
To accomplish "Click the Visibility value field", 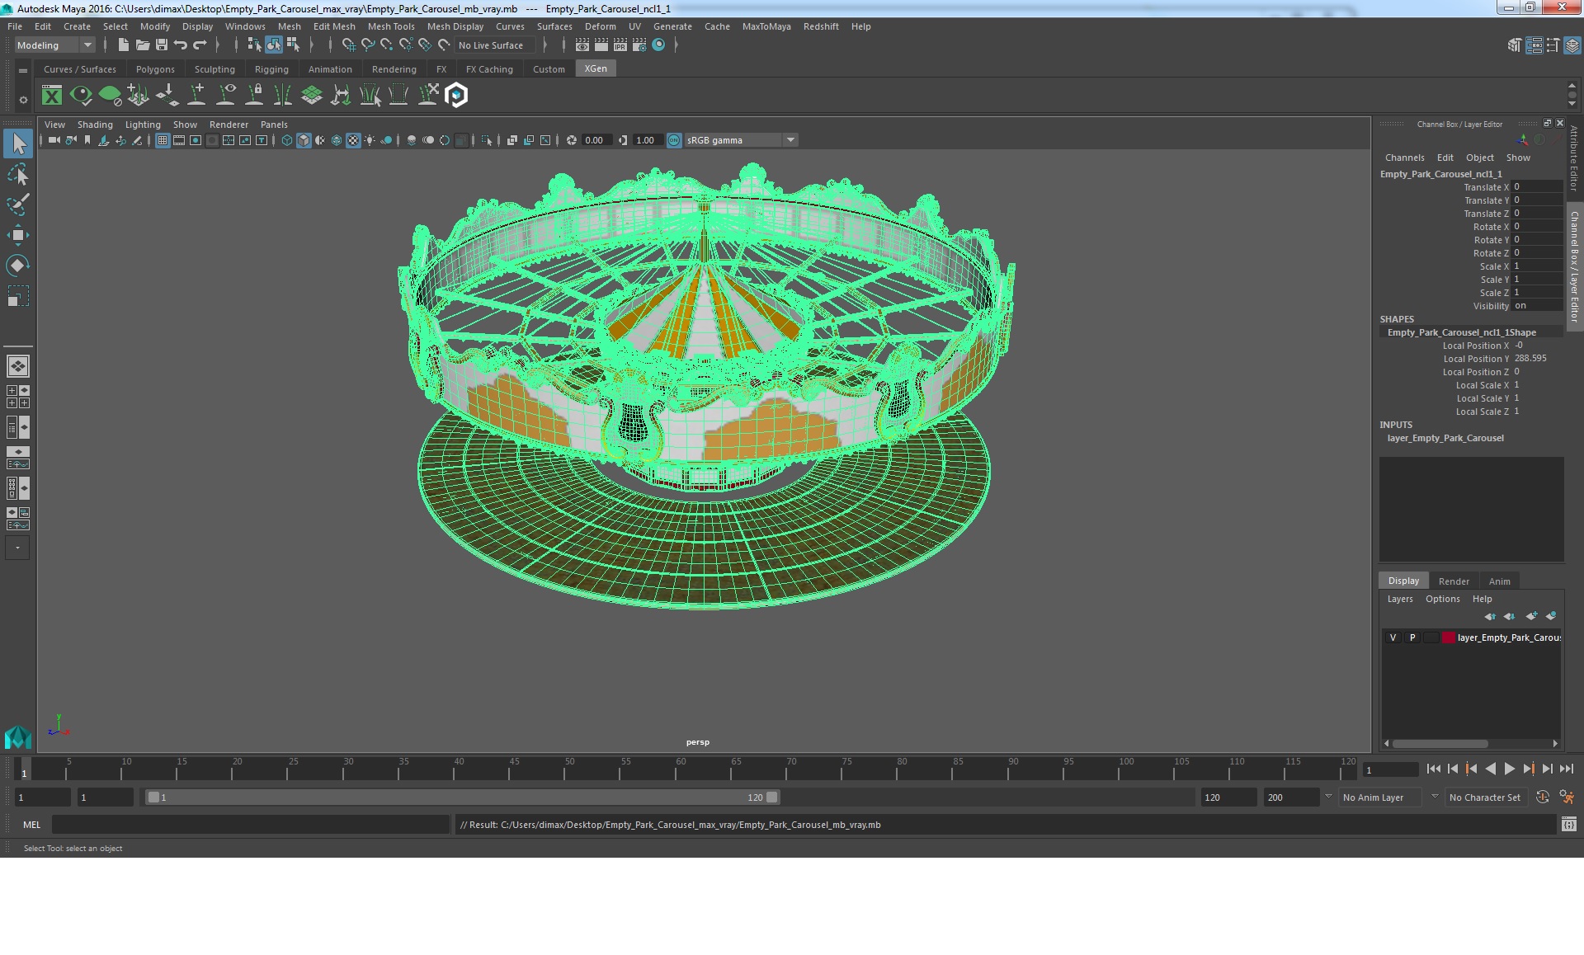I will click(x=1536, y=306).
